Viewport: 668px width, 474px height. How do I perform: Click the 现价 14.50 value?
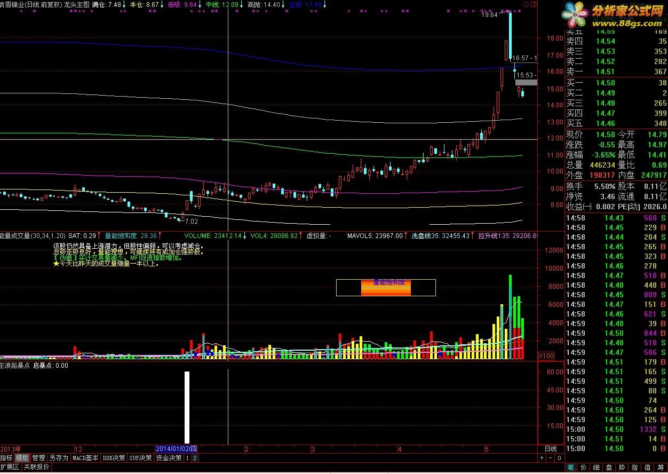(606, 135)
